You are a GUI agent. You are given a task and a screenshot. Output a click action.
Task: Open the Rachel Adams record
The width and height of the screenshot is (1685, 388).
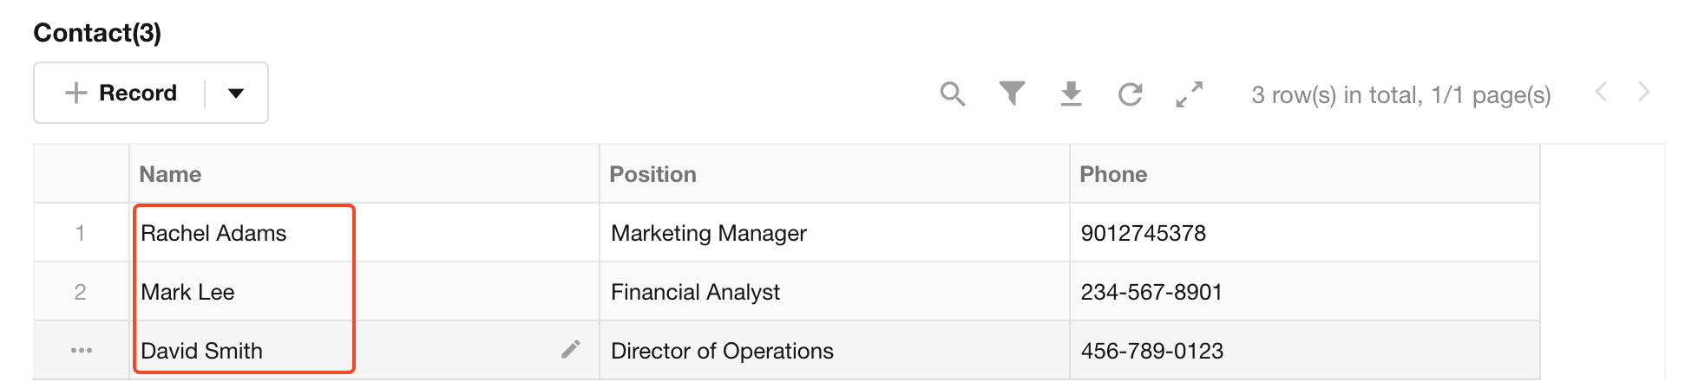click(213, 233)
